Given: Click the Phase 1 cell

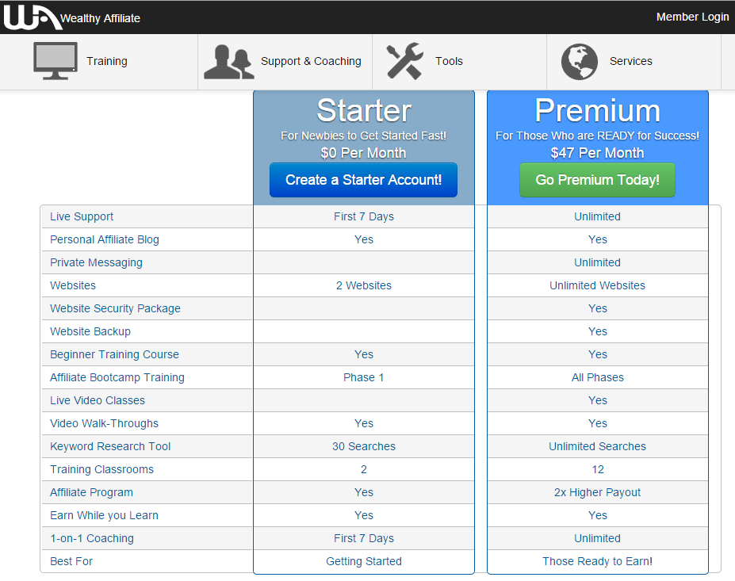Looking at the screenshot, I should (x=364, y=377).
